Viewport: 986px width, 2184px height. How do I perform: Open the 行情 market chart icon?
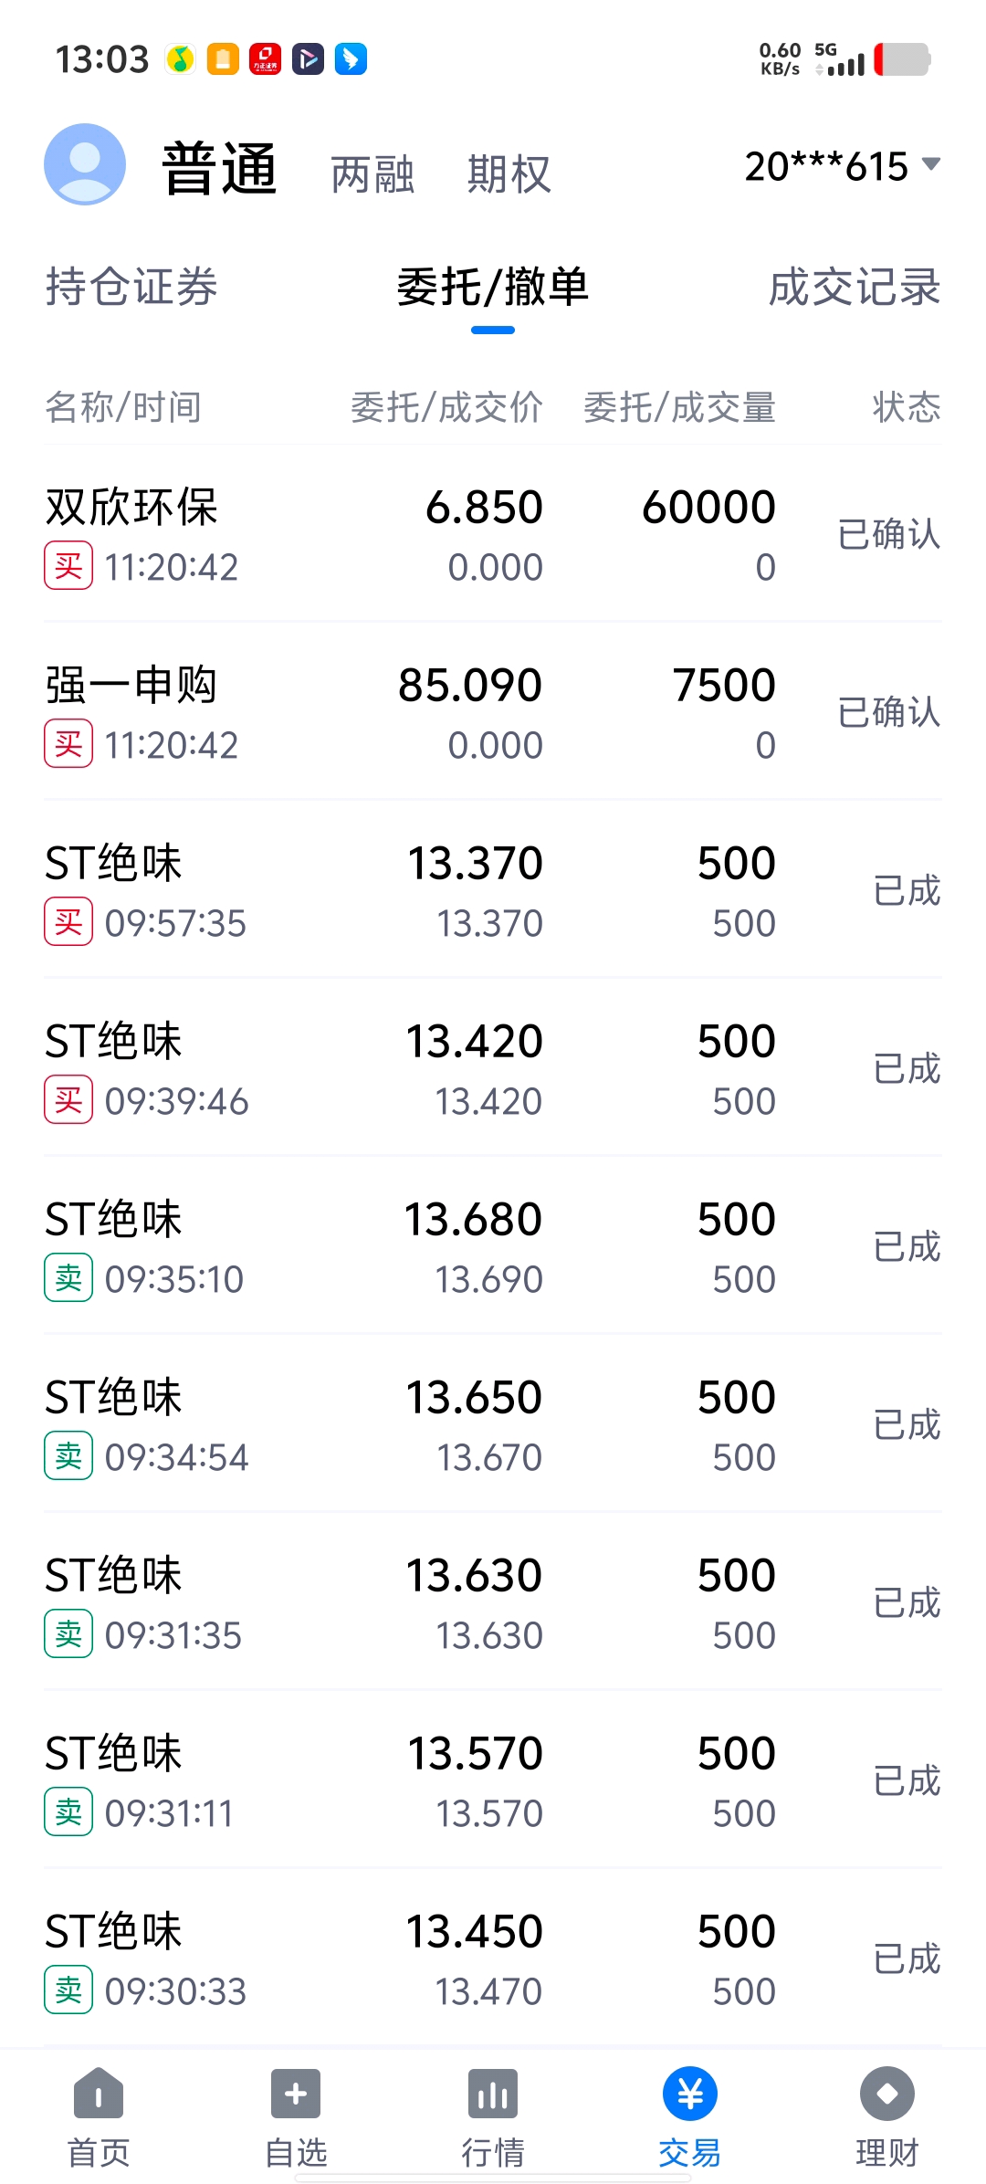pos(493,2093)
